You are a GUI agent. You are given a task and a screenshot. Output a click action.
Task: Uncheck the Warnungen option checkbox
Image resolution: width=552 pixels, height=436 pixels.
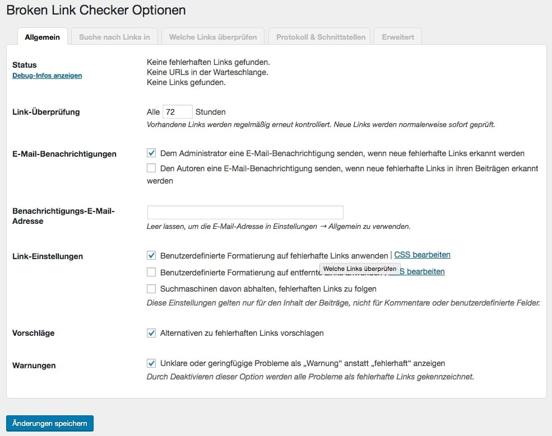[151, 363]
